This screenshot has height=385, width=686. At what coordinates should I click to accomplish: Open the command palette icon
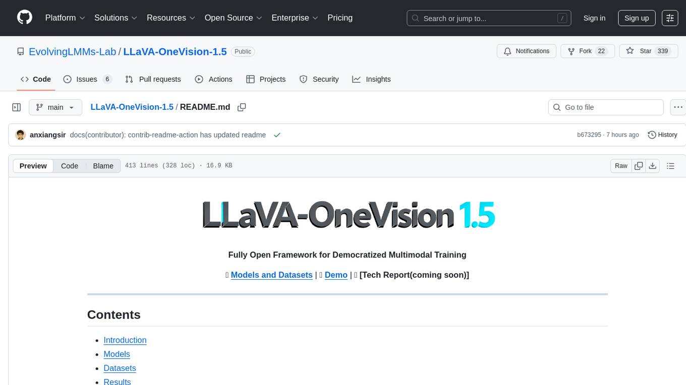point(670,18)
